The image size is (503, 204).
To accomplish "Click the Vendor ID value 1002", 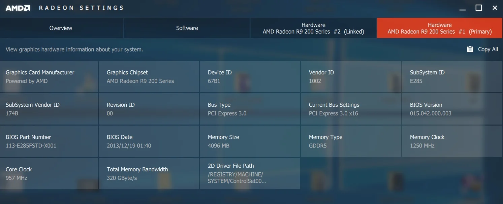I will point(315,81).
